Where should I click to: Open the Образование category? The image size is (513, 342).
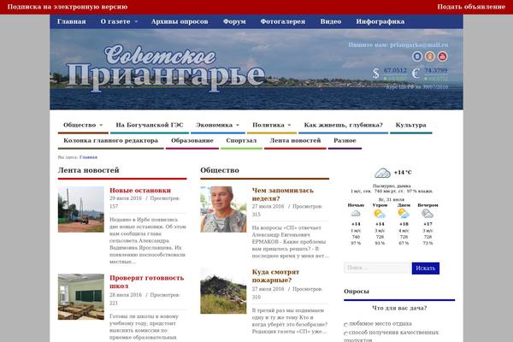[192, 140]
